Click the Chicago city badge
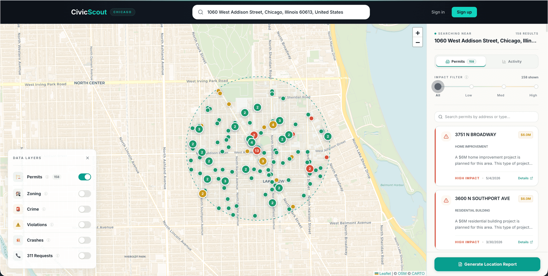The height and width of the screenshot is (276, 548). tap(122, 12)
